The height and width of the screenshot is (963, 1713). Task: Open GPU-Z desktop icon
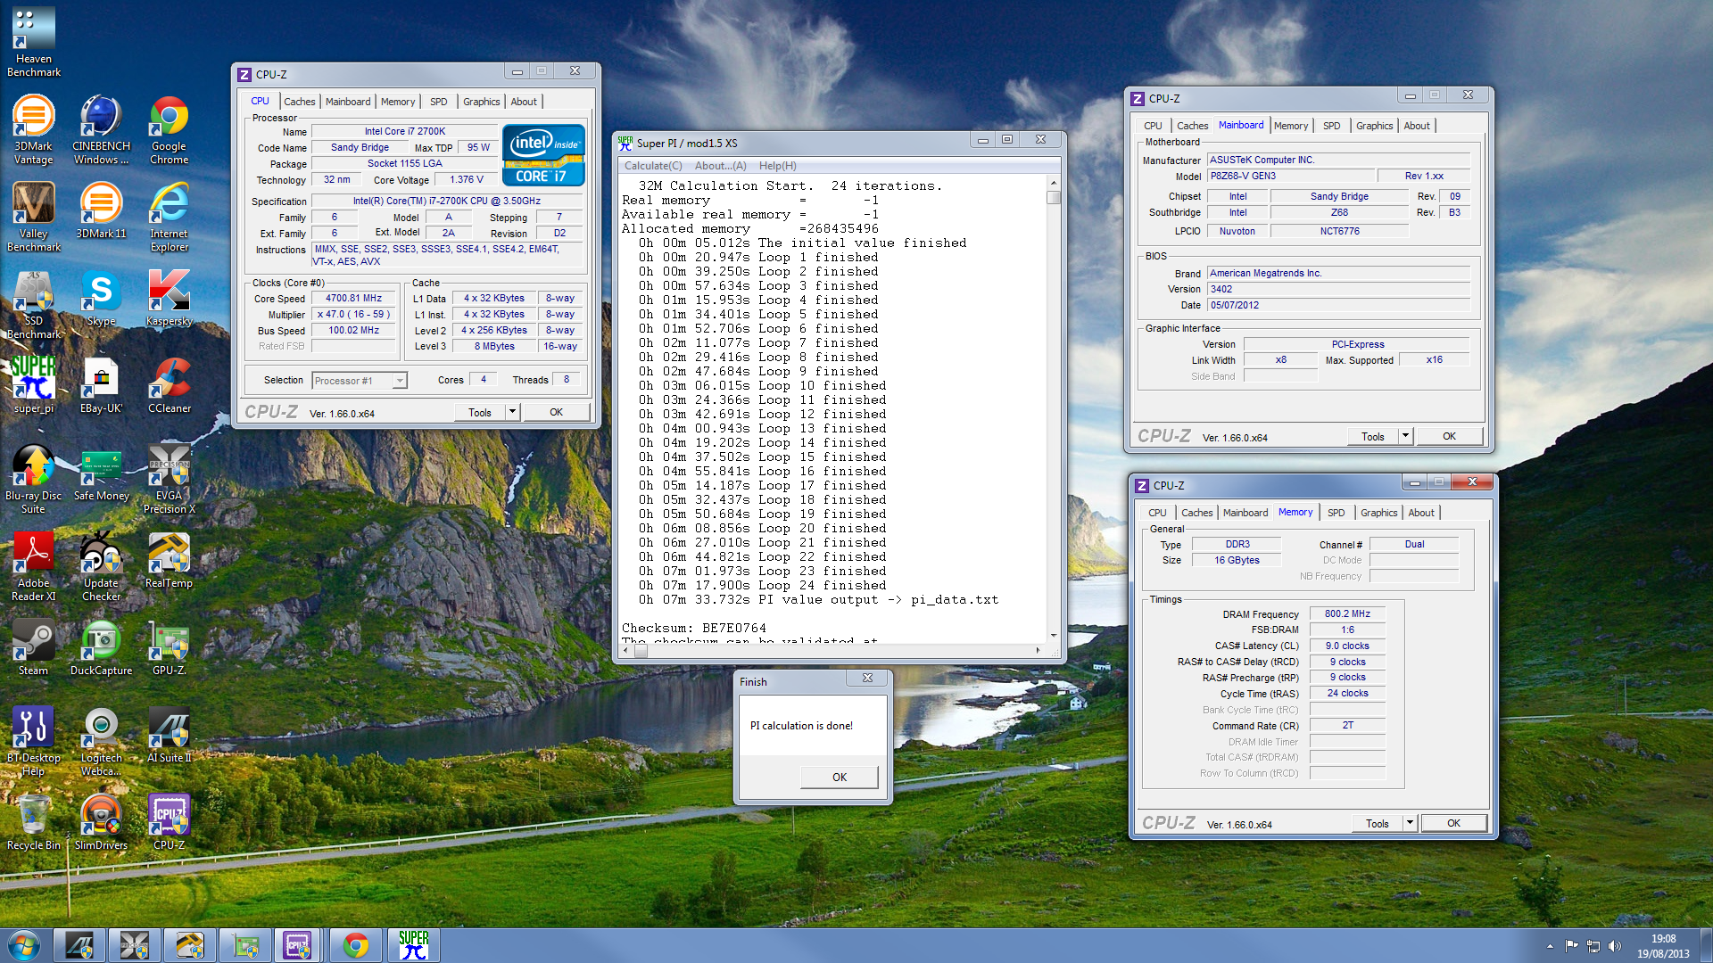(169, 648)
